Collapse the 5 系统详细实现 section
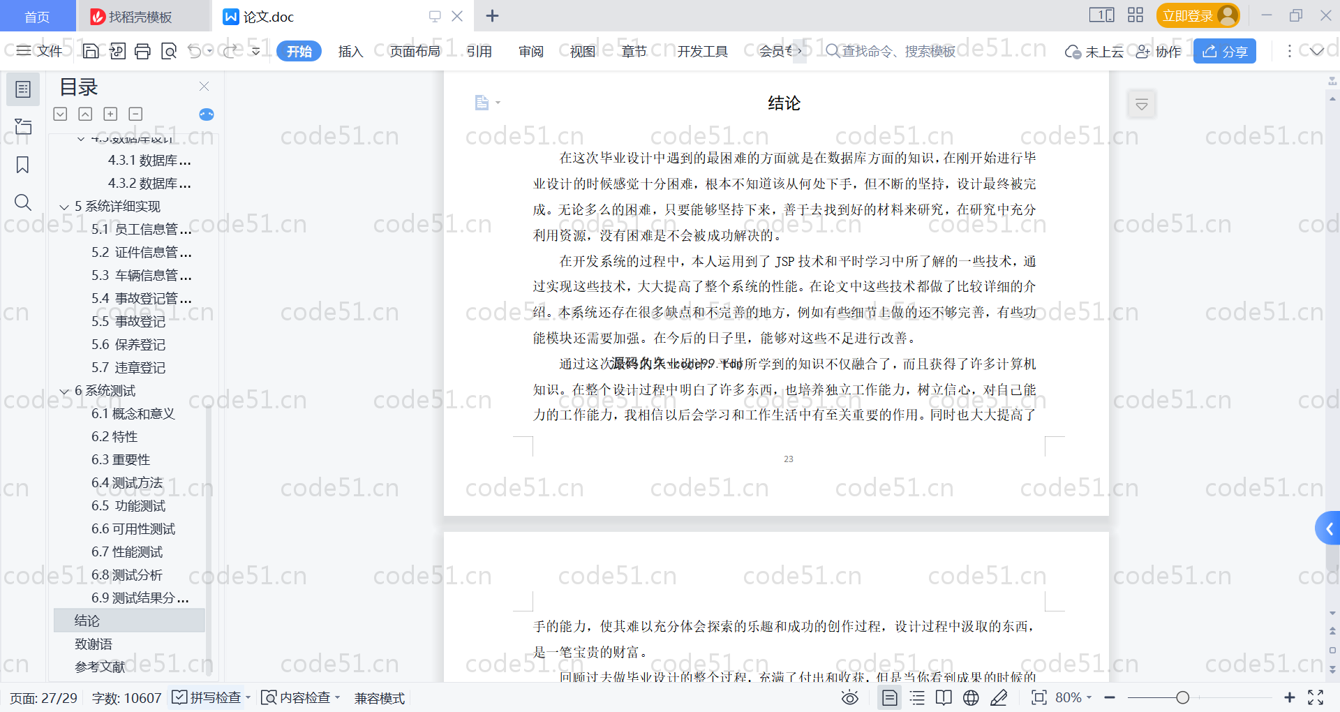Image resolution: width=1340 pixels, height=712 pixels. 64,207
